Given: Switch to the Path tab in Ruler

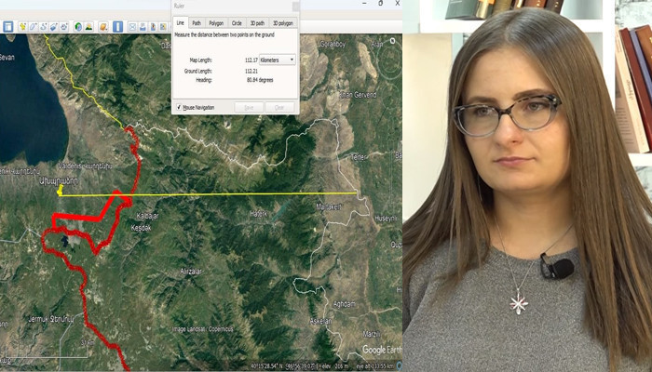Looking at the screenshot, I should (197, 22).
